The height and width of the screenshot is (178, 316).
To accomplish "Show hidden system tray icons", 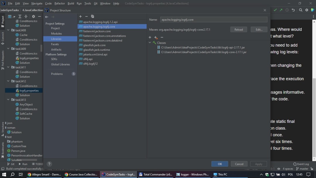I will point(261,174).
